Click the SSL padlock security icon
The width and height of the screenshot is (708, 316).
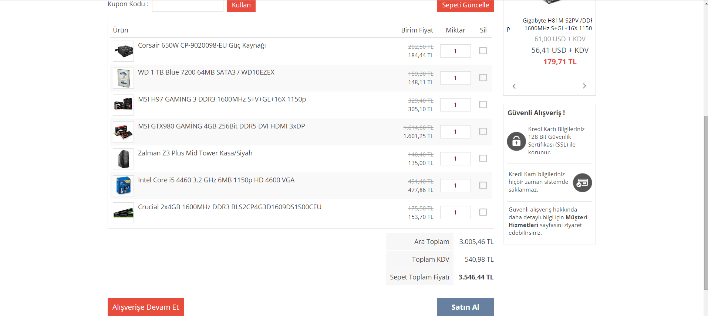coord(516,141)
